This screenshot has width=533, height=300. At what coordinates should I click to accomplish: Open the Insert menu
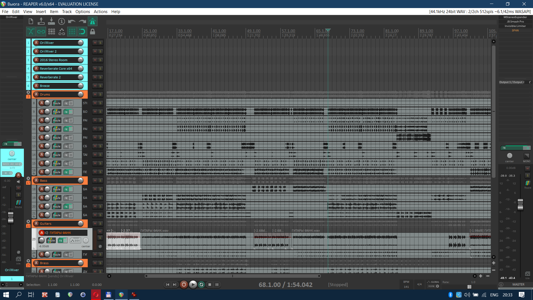pos(41,12)
